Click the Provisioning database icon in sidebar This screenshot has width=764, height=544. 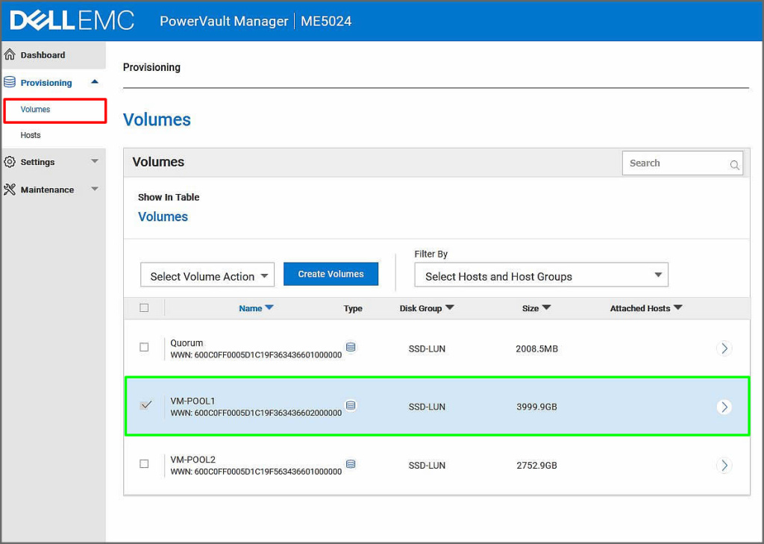coord(10,82)
